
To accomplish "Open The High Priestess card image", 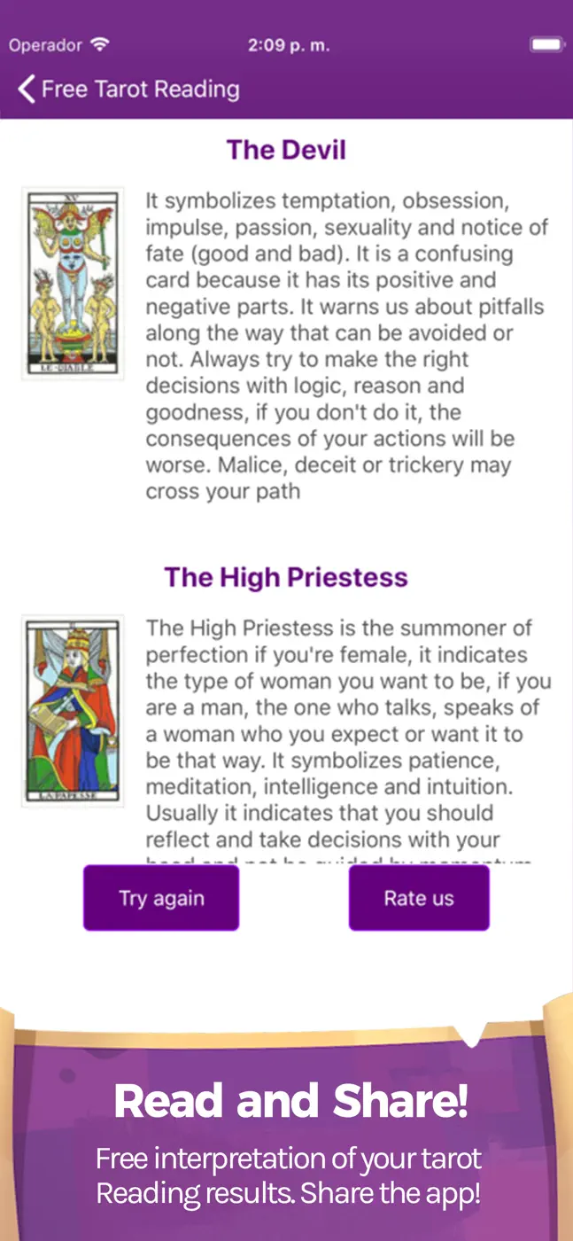I will [x=73, y=711].
